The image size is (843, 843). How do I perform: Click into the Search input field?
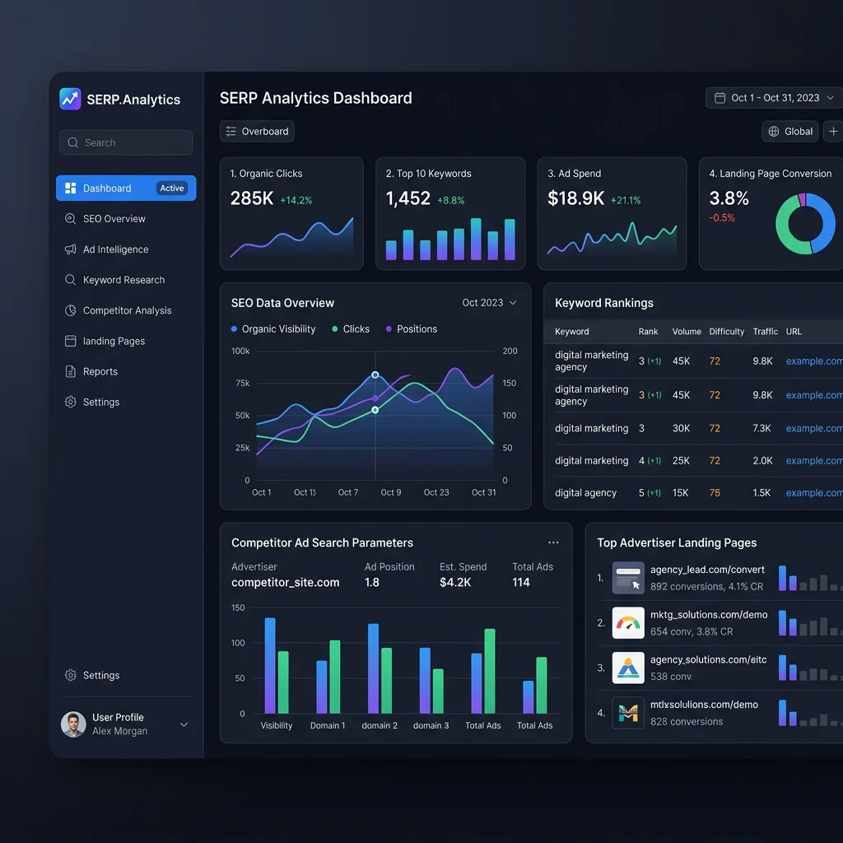coord(126,142)
